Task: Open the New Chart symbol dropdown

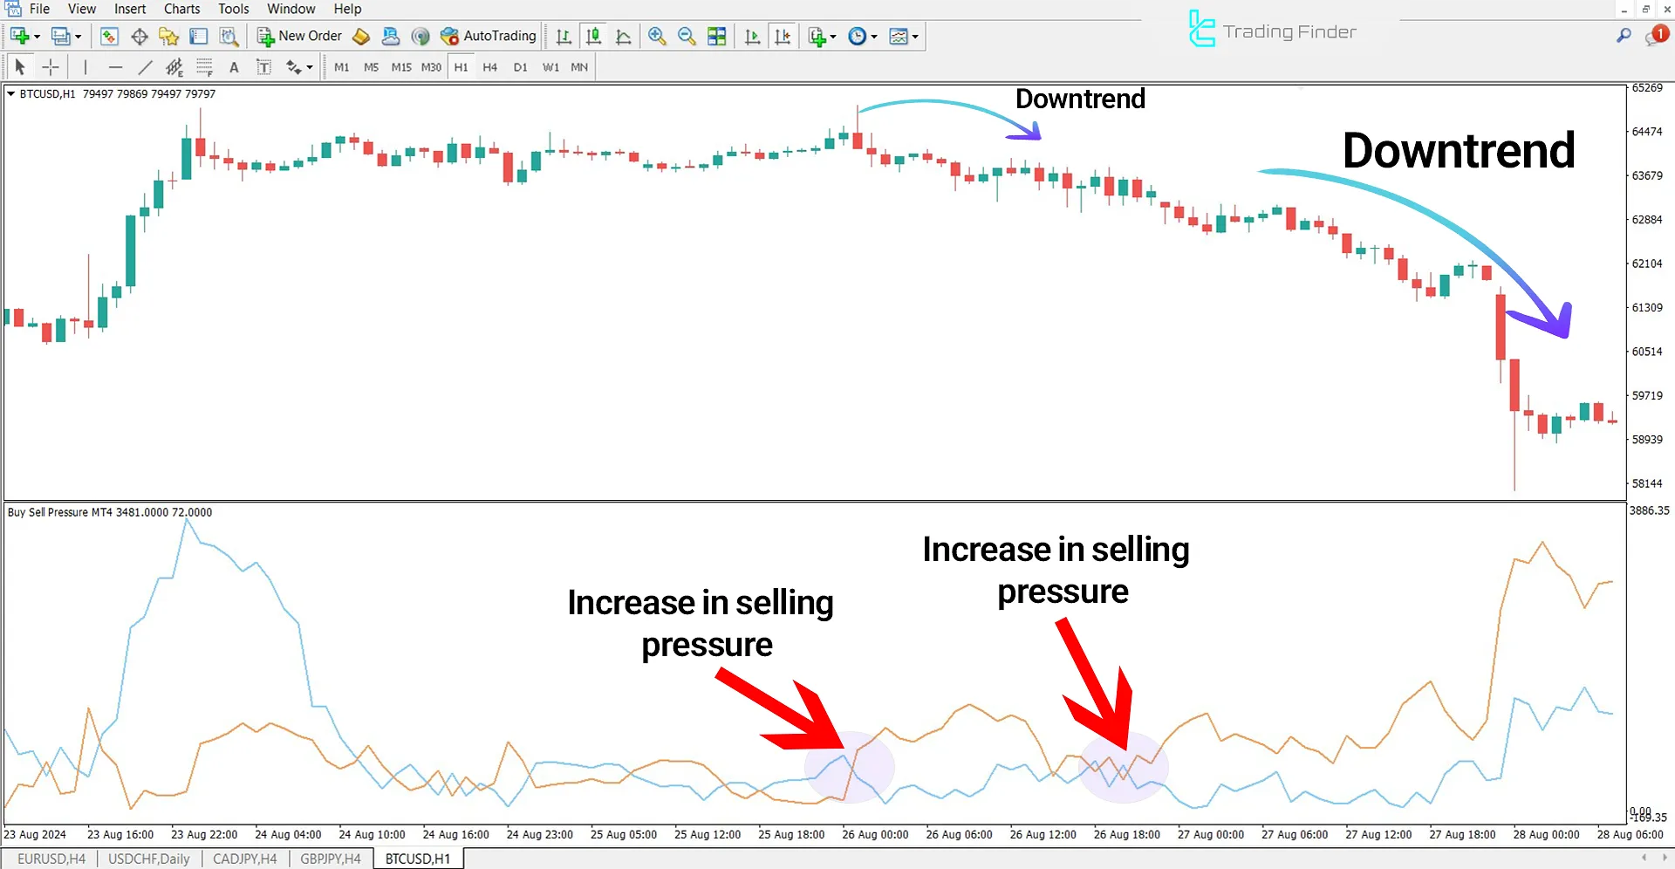Action: coord(36,36)
